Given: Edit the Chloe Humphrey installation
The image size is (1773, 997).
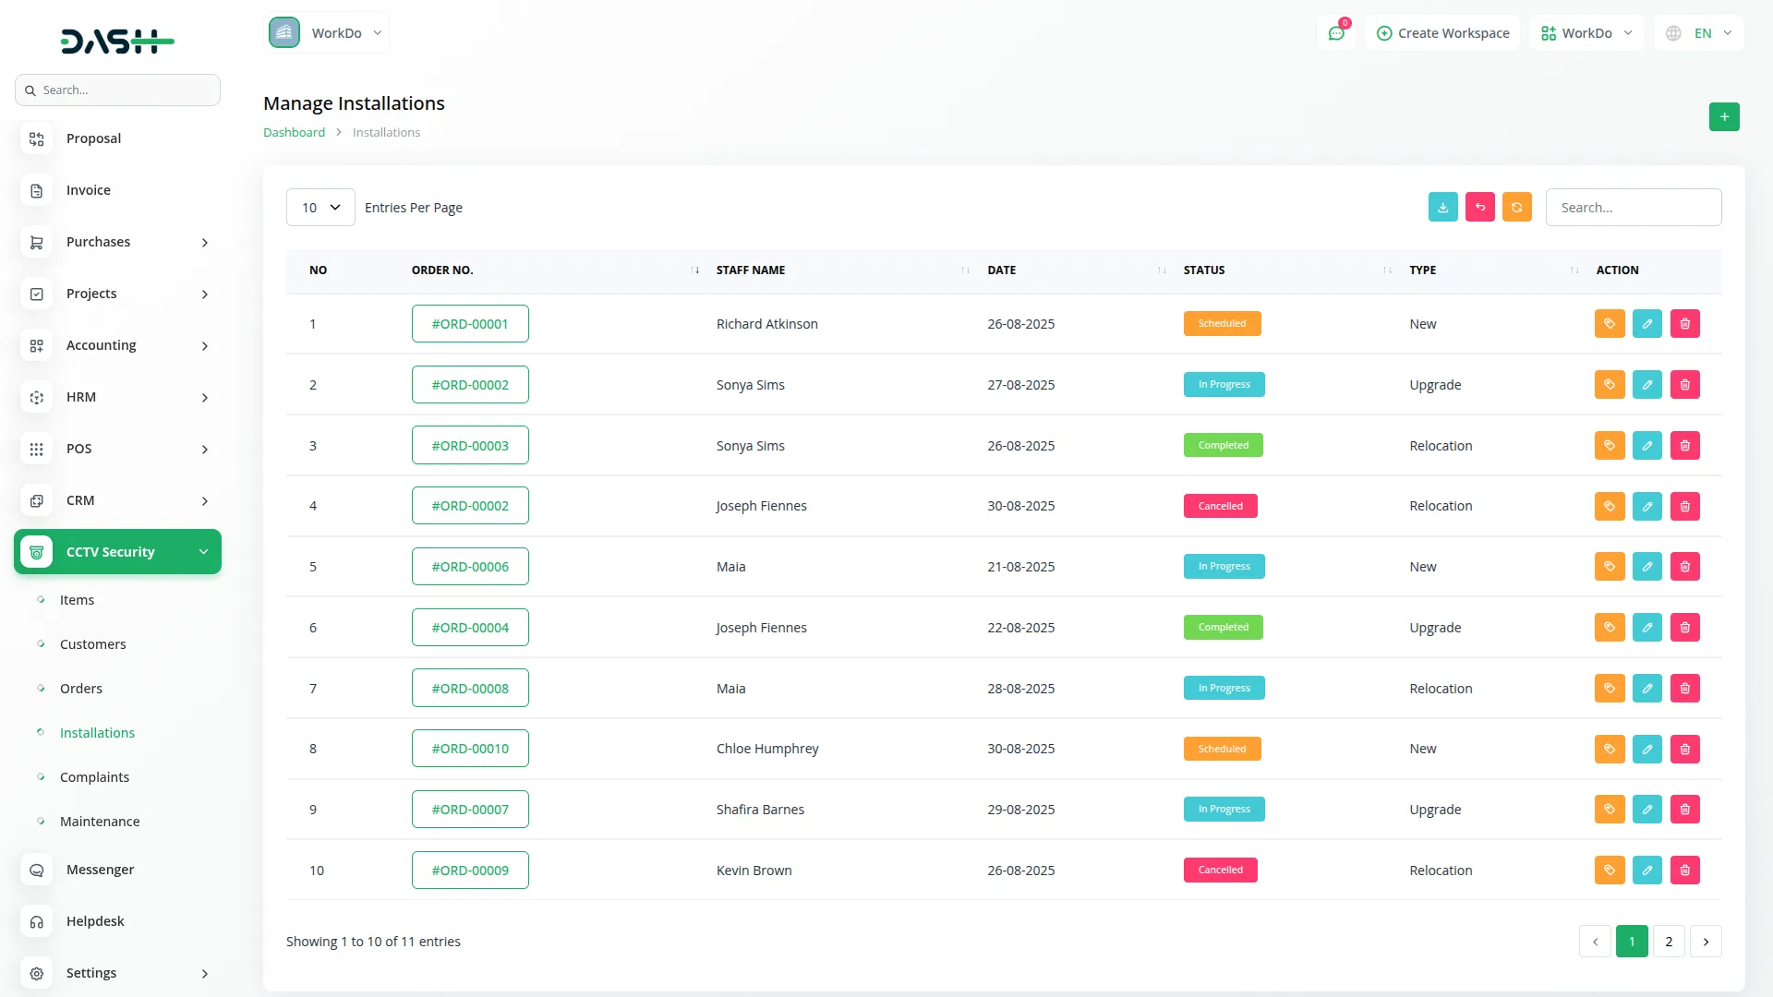Looking at the screenshot, I should (1646, 749).
